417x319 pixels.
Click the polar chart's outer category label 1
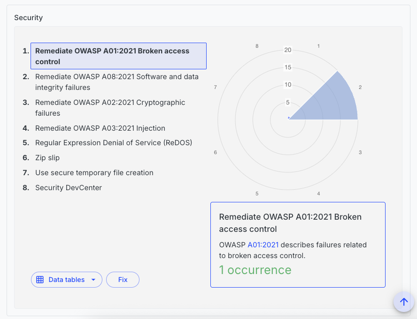pos(318,46)
